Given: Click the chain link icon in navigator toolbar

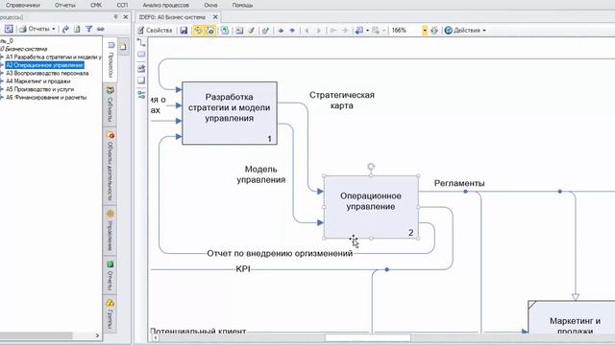Looking at the screenshot, I should 101,29.
